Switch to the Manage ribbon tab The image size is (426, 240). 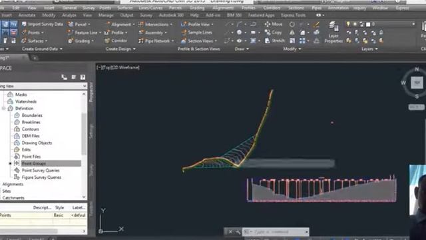pyautogui.click(x=106, y=15)
